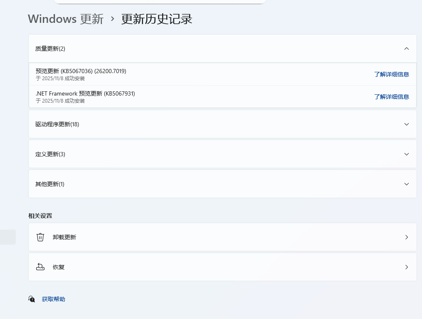Screen dimensions: 422x319
Task: Open the 恢复 arrow chevron
Action: pos(406,267)
